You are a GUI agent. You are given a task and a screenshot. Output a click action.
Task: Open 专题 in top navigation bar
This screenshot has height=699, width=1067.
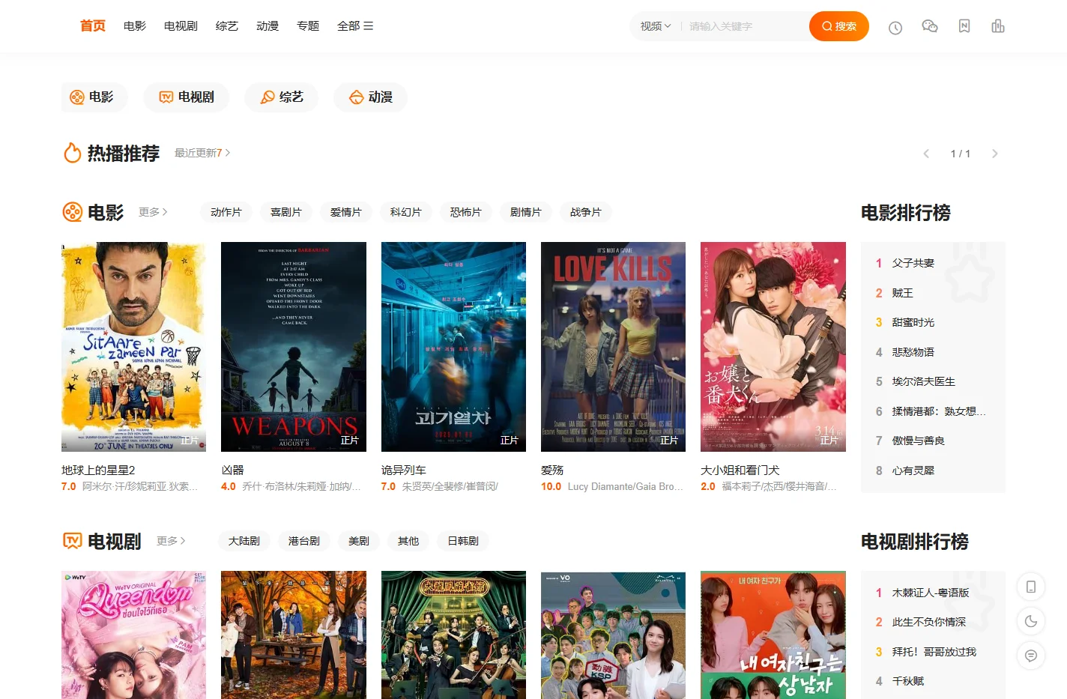pos(308,25)
